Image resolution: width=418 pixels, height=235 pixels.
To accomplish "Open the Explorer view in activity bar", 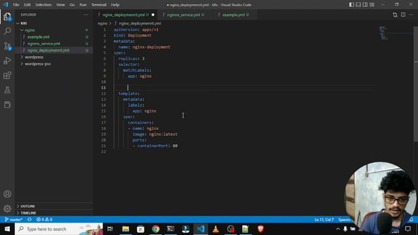I will [x=7, y=17].
